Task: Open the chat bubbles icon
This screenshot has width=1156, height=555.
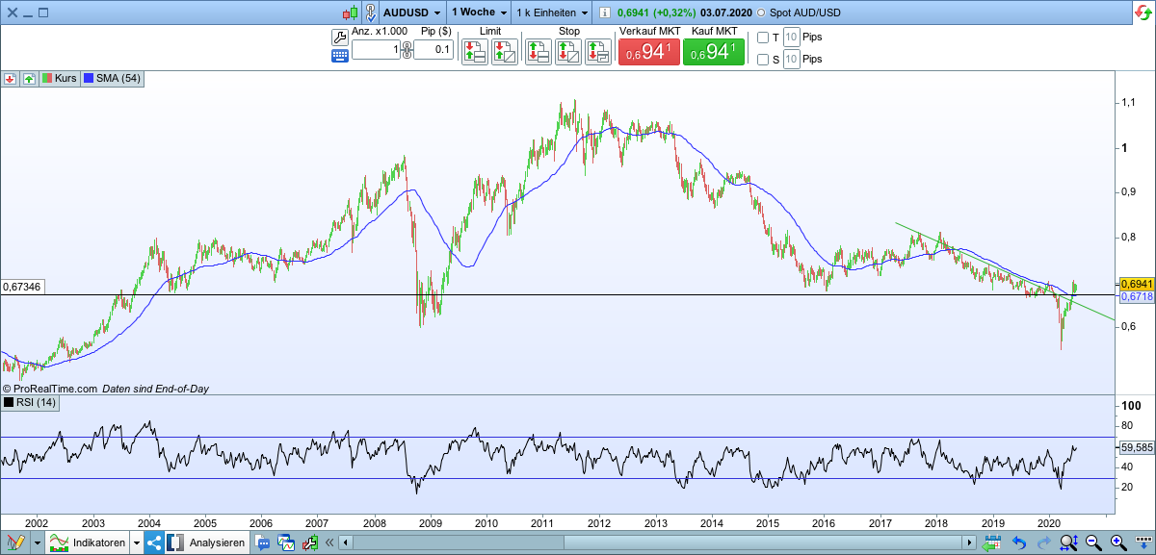Action: point(264,542)
